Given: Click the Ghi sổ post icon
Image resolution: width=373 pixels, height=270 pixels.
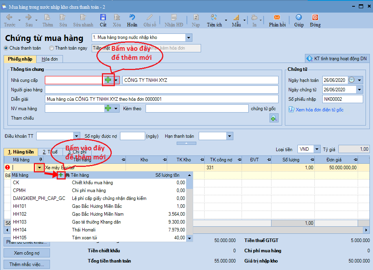Looking at the screenshot, I should [150, 20].
